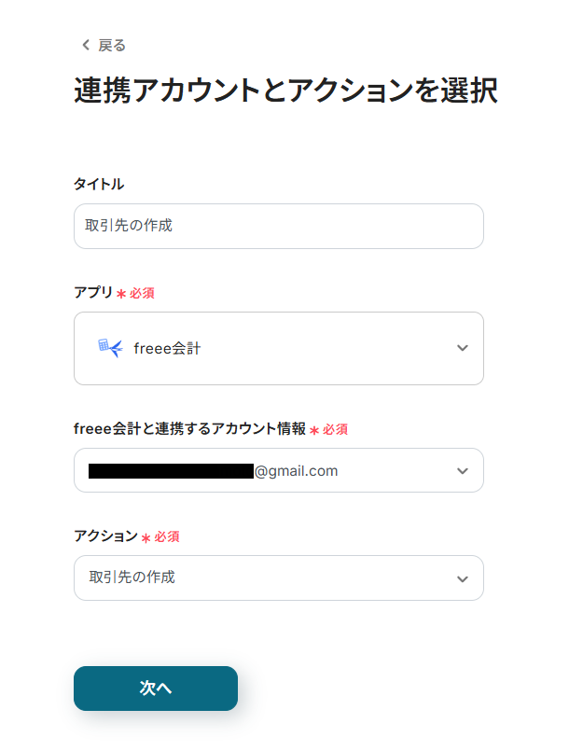Image resolution: width=569 pixels, height=751 pixels.
Task: Click the asterisk beside account info label
Action: [x=314, y=430]
